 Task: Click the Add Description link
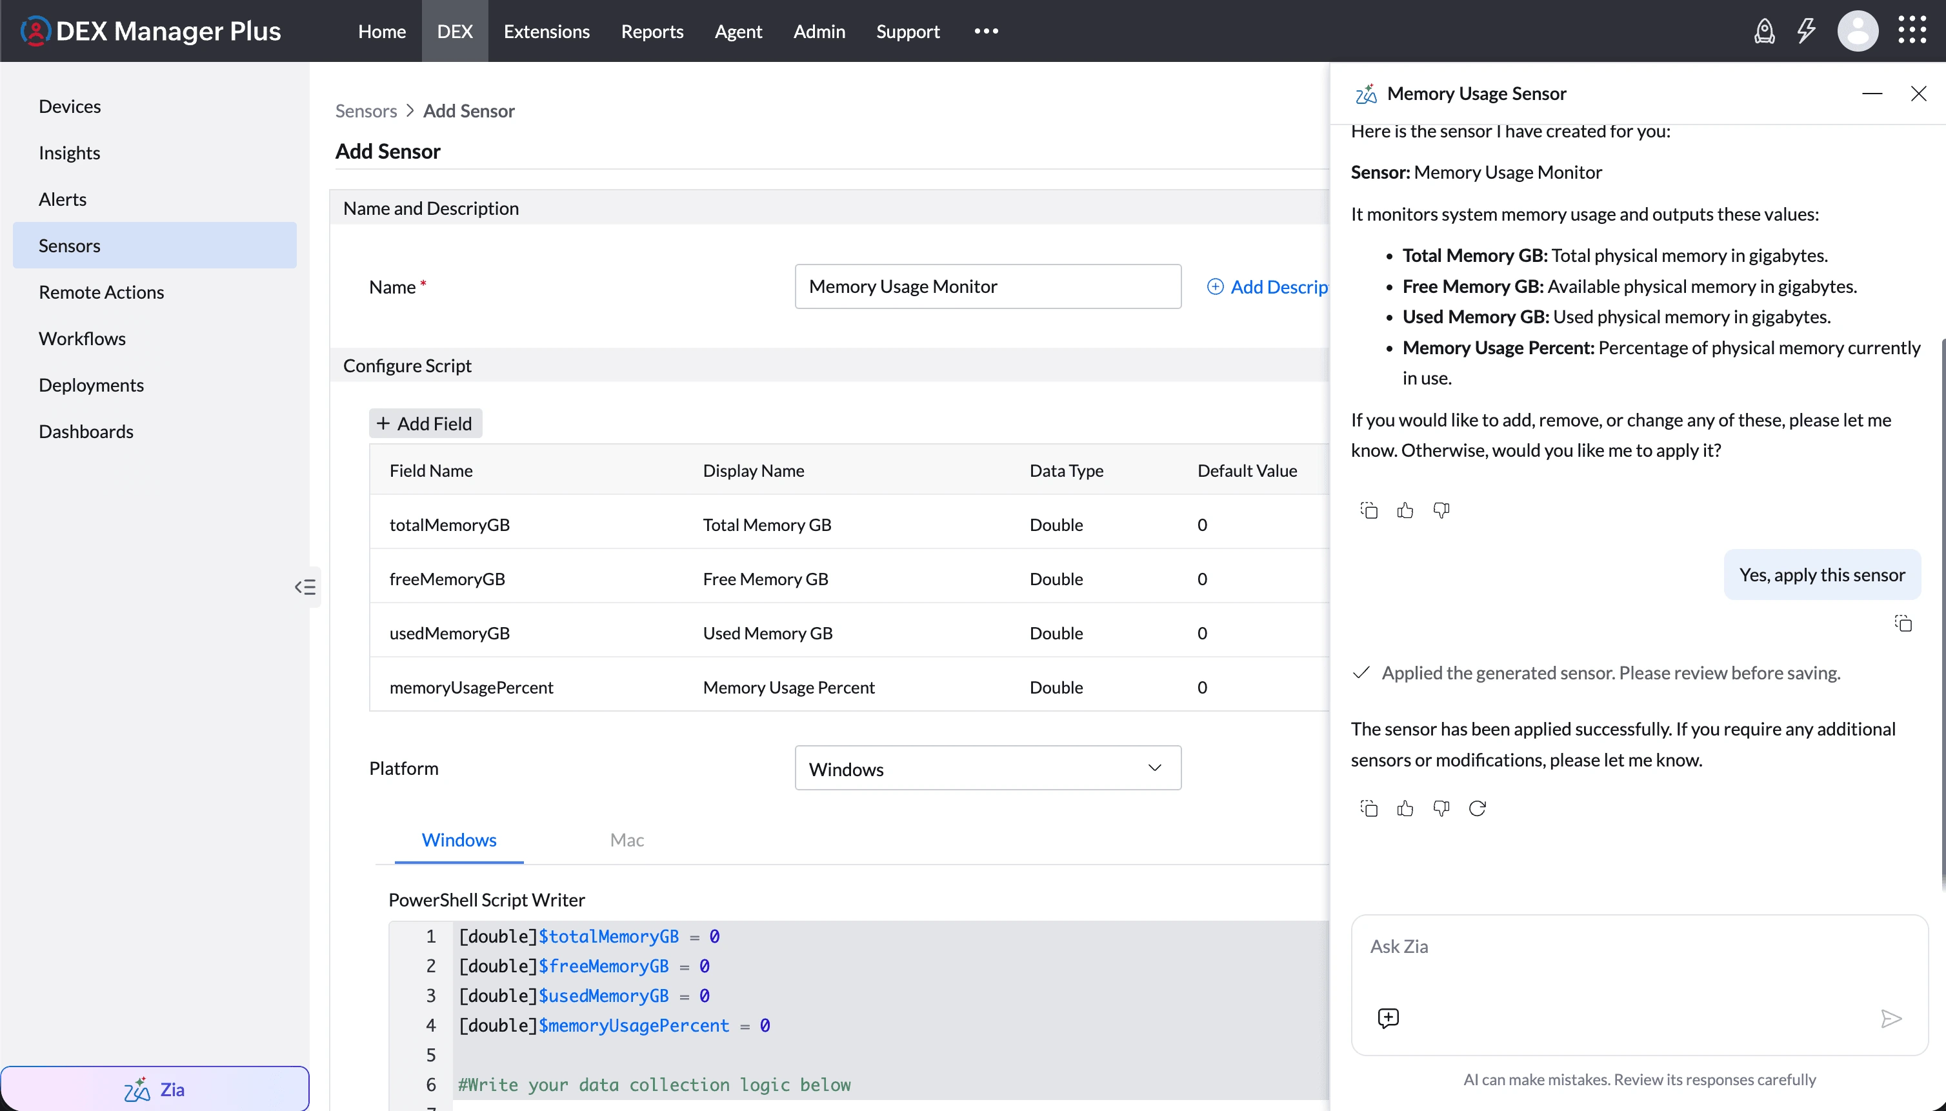click(x=1268, y=287)
